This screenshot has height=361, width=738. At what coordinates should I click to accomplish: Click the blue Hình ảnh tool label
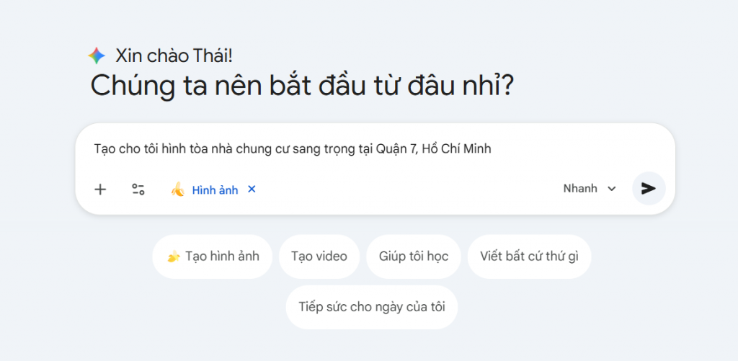click(x=215, y=190)
